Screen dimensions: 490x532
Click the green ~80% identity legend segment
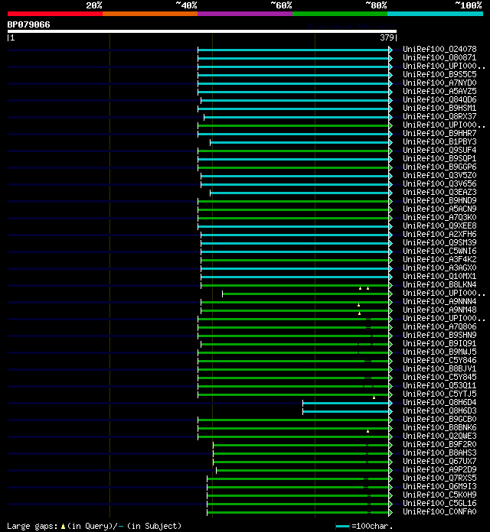(340, 14)
